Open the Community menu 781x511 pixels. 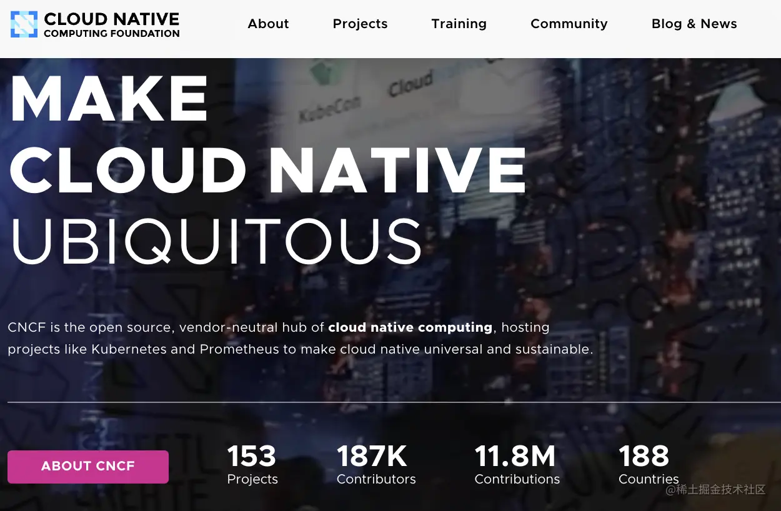point(569,24)
